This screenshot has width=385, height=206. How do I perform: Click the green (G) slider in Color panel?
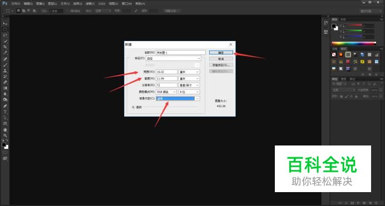pyautogui.click(x=353, y=31)
